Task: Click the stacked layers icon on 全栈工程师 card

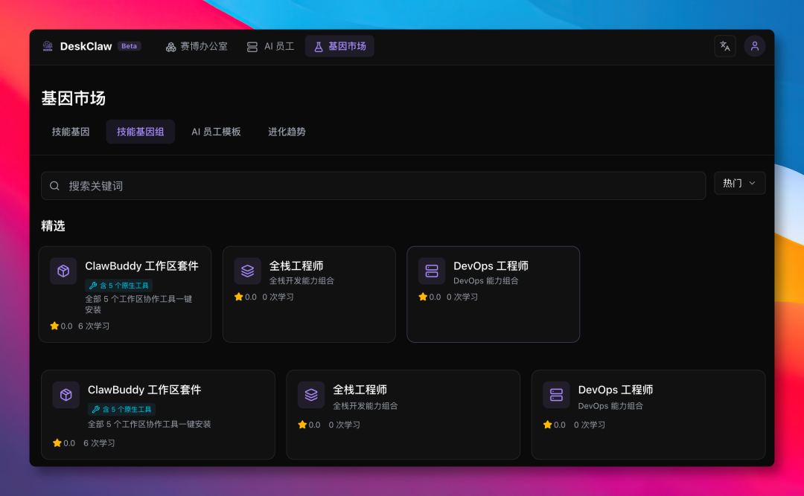Action: (247, 271)
